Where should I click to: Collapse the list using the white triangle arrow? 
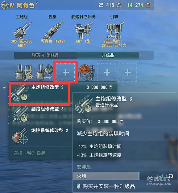point(5,88)
